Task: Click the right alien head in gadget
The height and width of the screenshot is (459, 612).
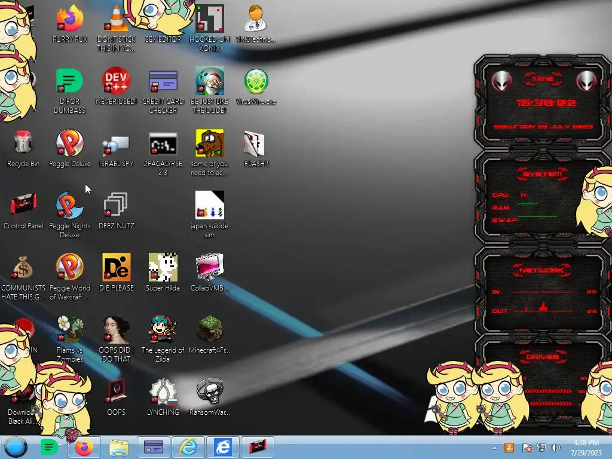Action: (x=586, y=81)
